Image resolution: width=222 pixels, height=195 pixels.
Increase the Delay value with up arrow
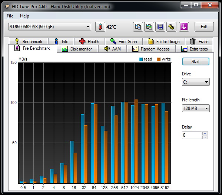click(205, 133)
